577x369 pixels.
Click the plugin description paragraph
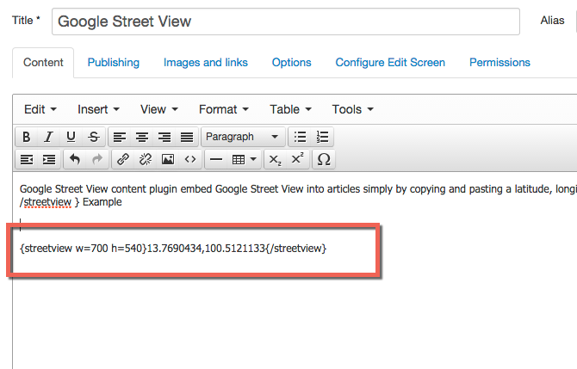[298, 195]
